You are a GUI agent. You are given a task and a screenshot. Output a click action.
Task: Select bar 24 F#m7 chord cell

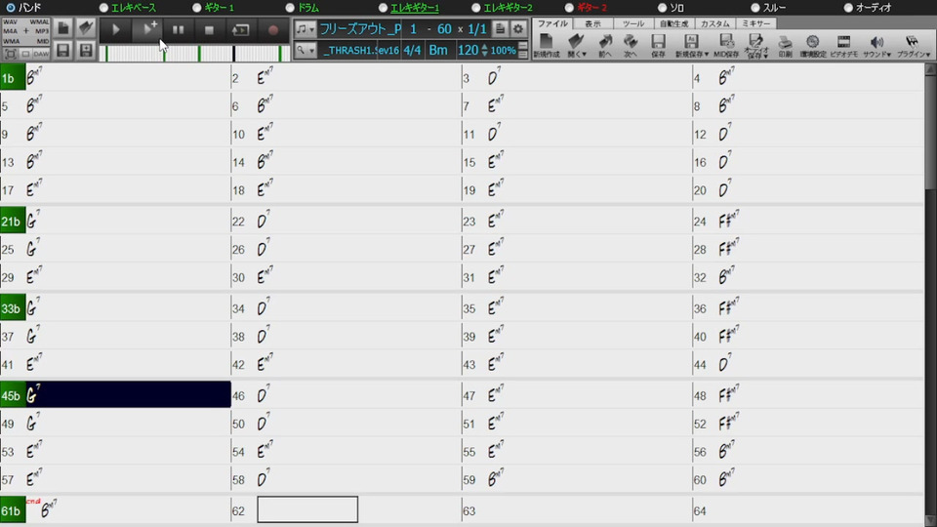808,222
